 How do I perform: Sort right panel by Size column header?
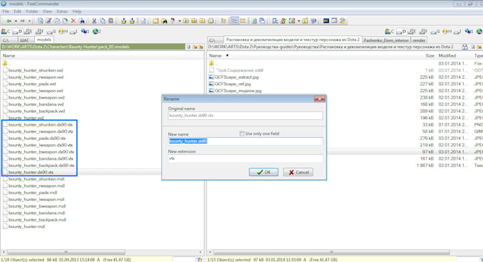click(430, 55)
